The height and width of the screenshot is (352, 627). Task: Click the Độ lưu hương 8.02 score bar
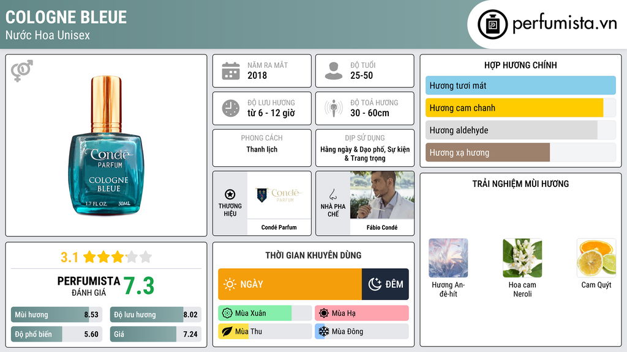156,315
